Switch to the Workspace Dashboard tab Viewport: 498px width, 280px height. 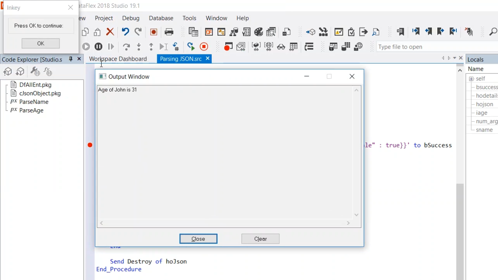click(x=118, y=59)
